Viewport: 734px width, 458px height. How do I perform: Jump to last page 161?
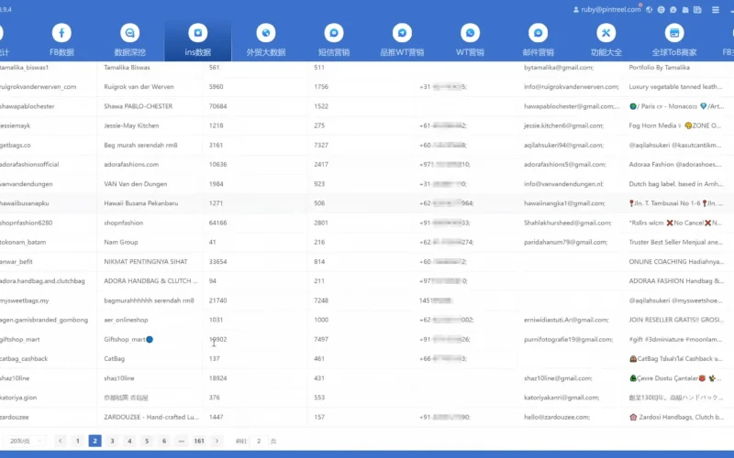(198, 441)
